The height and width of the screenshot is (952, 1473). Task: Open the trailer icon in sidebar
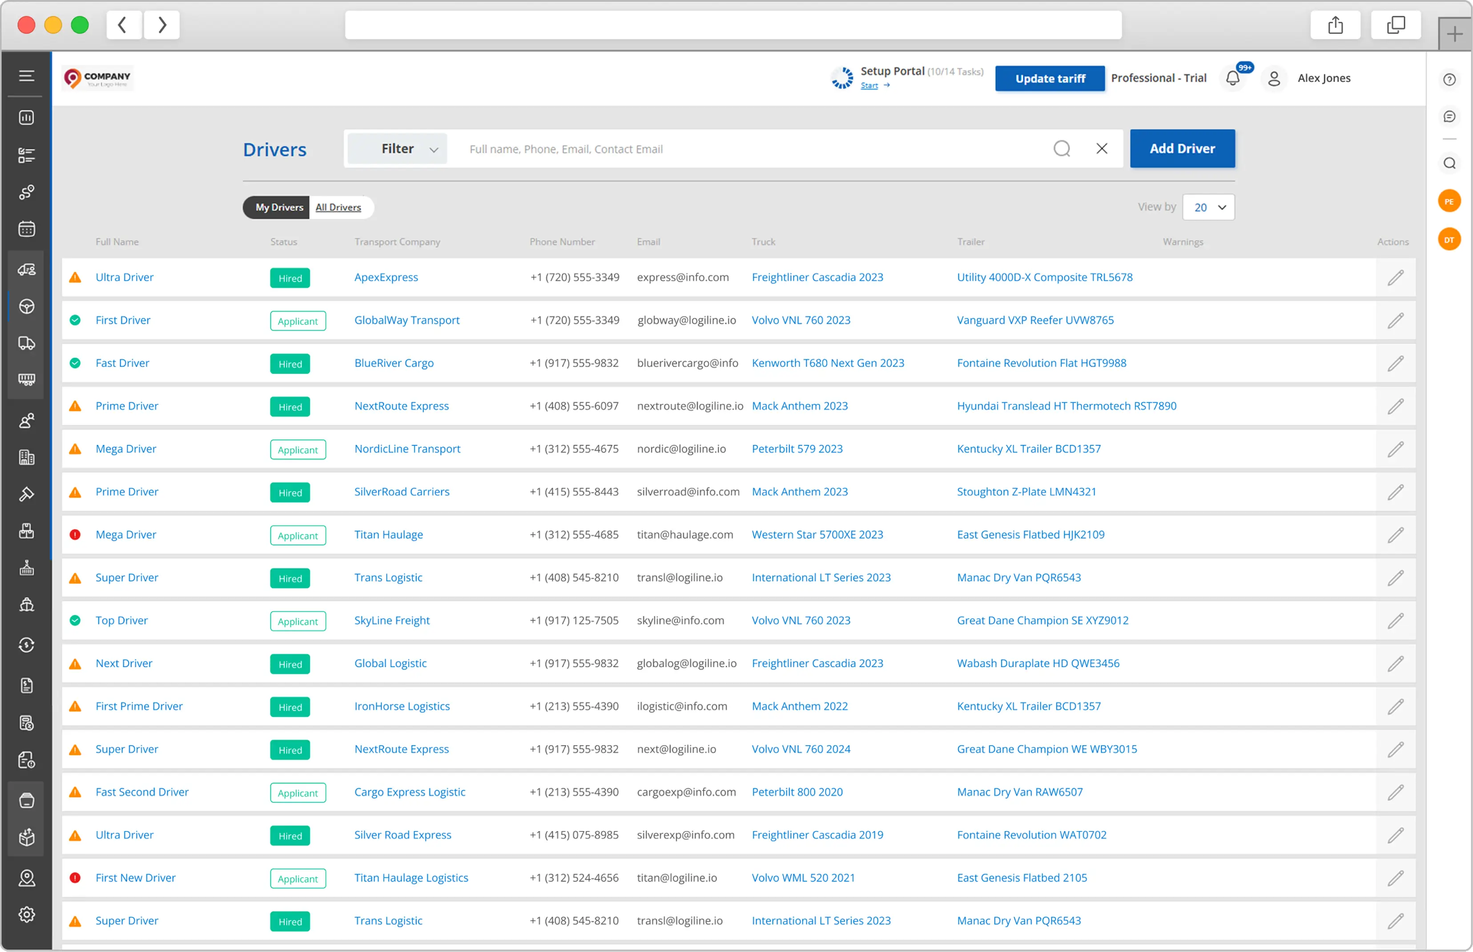point(26,379)
